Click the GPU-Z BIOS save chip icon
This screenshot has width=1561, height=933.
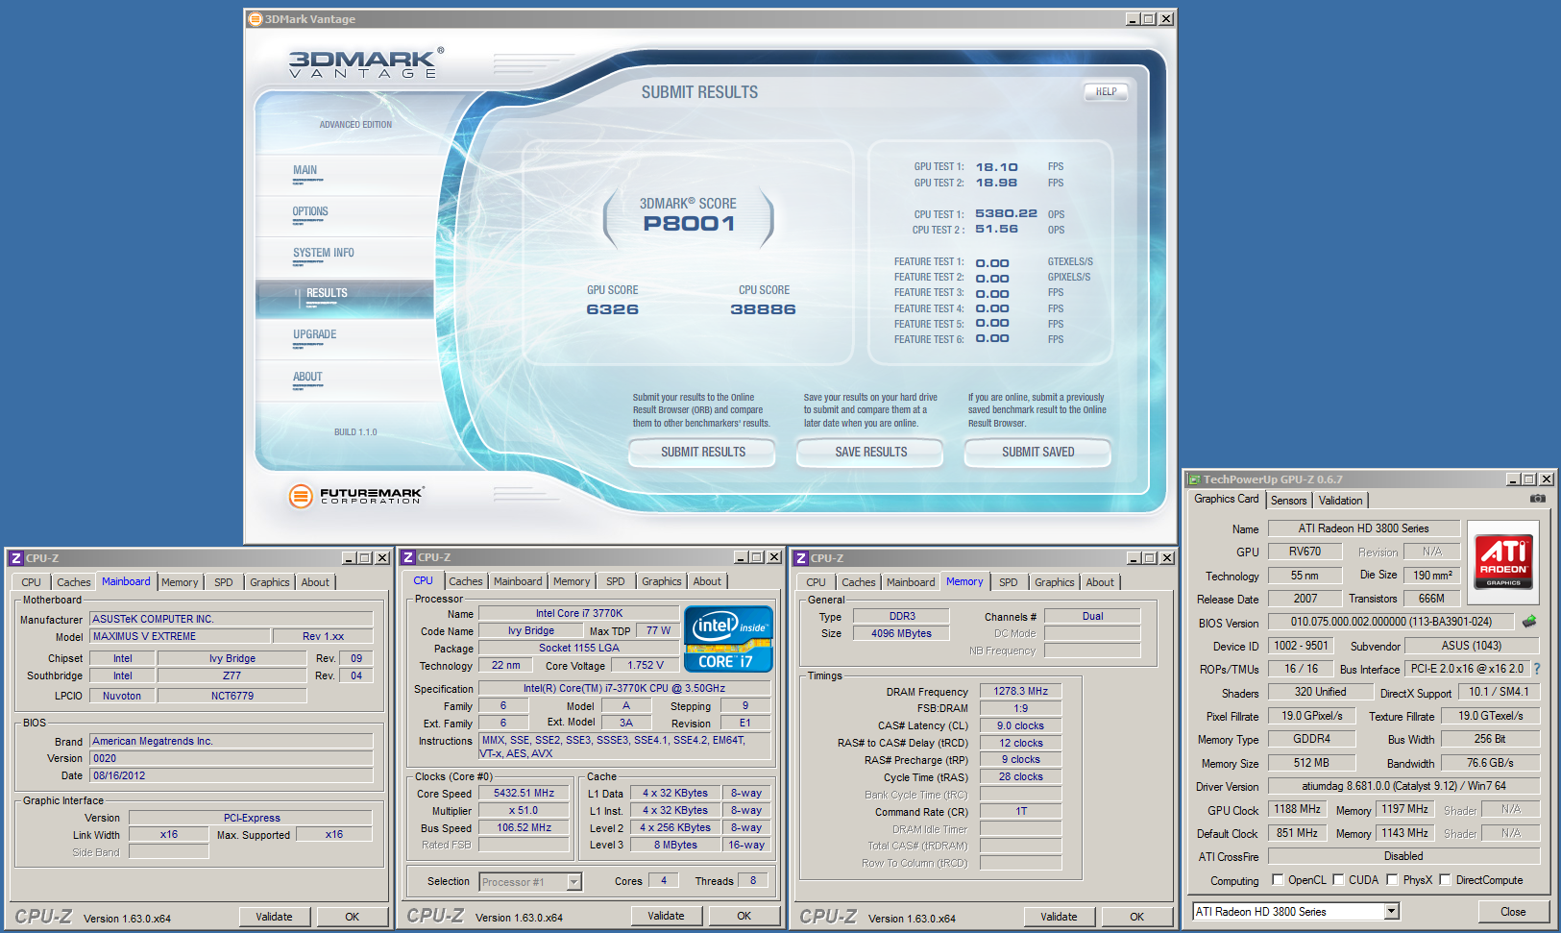pyautogui.click(x=1529, y=622)
